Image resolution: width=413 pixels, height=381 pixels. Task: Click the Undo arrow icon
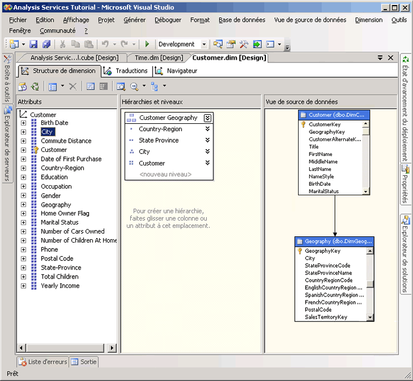tap(105, 44)
